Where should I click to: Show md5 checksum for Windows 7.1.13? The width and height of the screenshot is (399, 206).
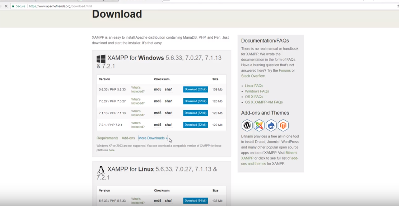[x=158, y=113]
